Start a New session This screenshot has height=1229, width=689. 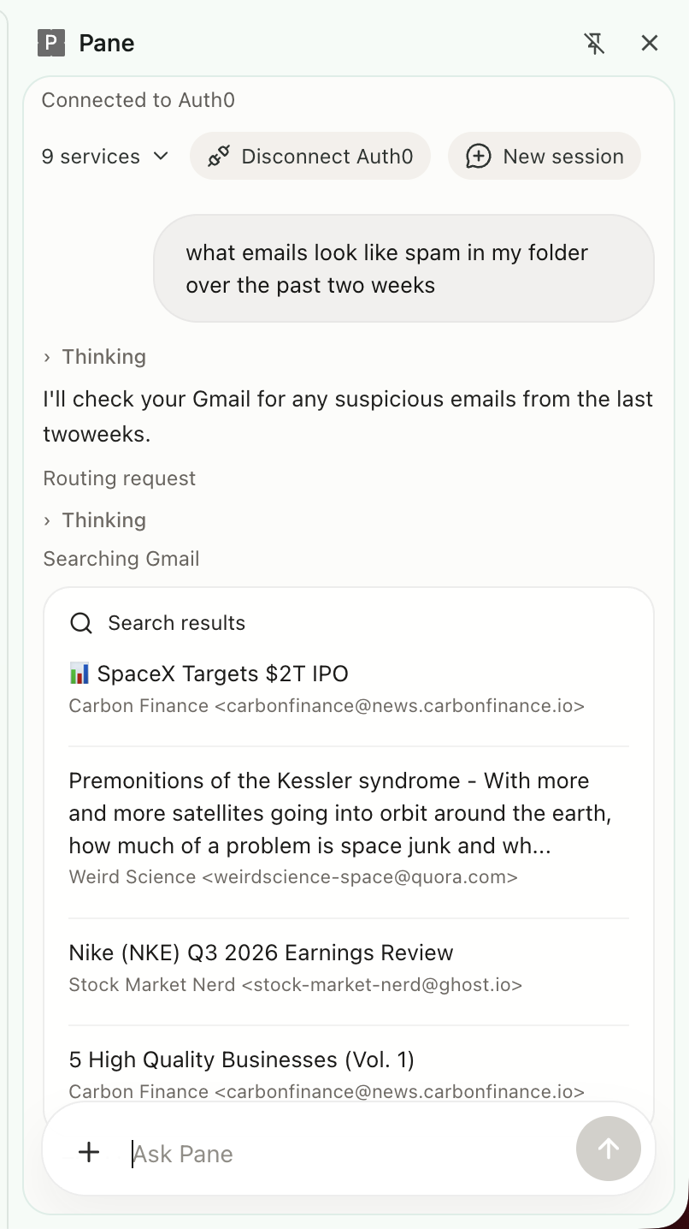pyautogui.click(x=545, y=157)
